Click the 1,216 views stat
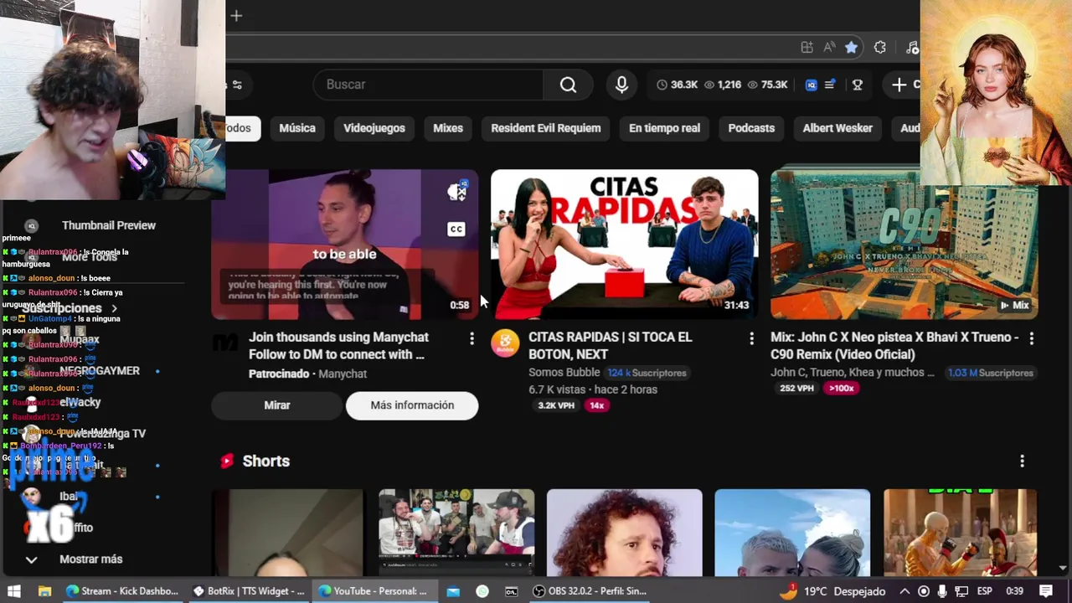Viewport: 1072px width, 603px height. pyautogui.click(x=723, y=85)
